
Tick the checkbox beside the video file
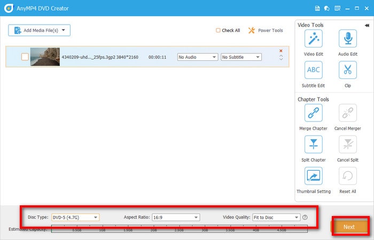point(25,57)
